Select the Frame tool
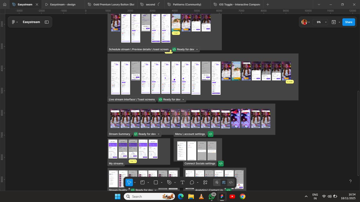The height and width of the screenshot is (202, 360). (142, 182)
